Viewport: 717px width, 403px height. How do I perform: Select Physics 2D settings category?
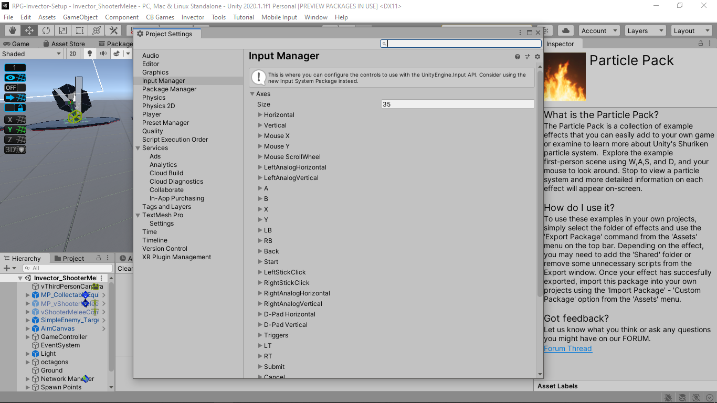[159, 106]
